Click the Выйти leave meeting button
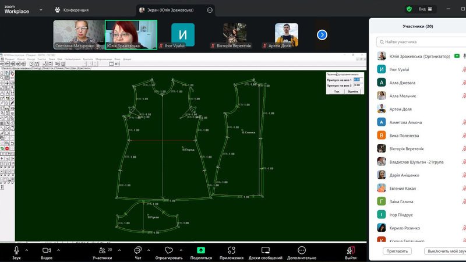This screenshot has width=466, height=262. point(351,250)
